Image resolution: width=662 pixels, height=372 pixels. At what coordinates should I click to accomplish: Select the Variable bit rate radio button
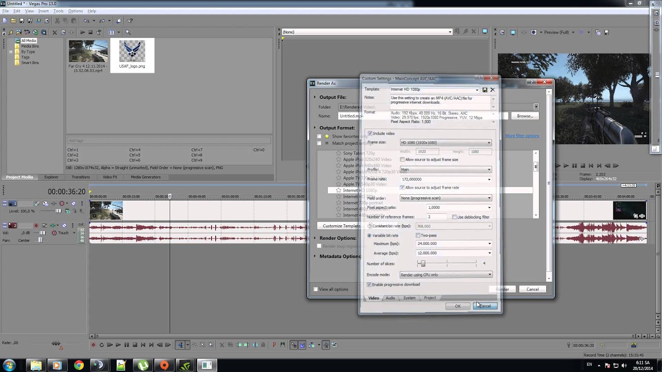[369, 236]
